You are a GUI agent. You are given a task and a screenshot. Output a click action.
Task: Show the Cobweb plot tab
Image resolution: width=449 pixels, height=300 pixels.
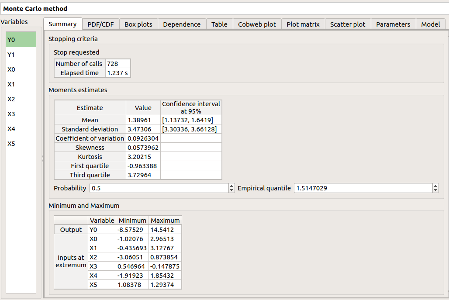[x=257, y=24]
